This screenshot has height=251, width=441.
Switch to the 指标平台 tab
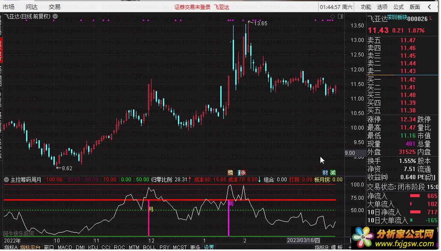30,248
